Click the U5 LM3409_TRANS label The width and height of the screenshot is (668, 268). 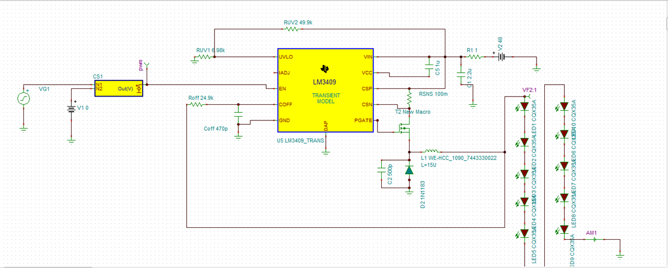300,141
